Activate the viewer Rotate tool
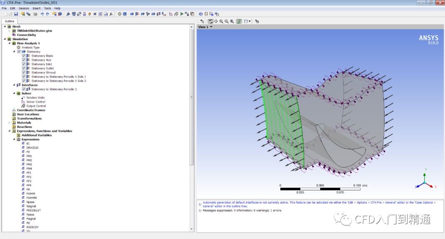445x239 pixels. 211,21
